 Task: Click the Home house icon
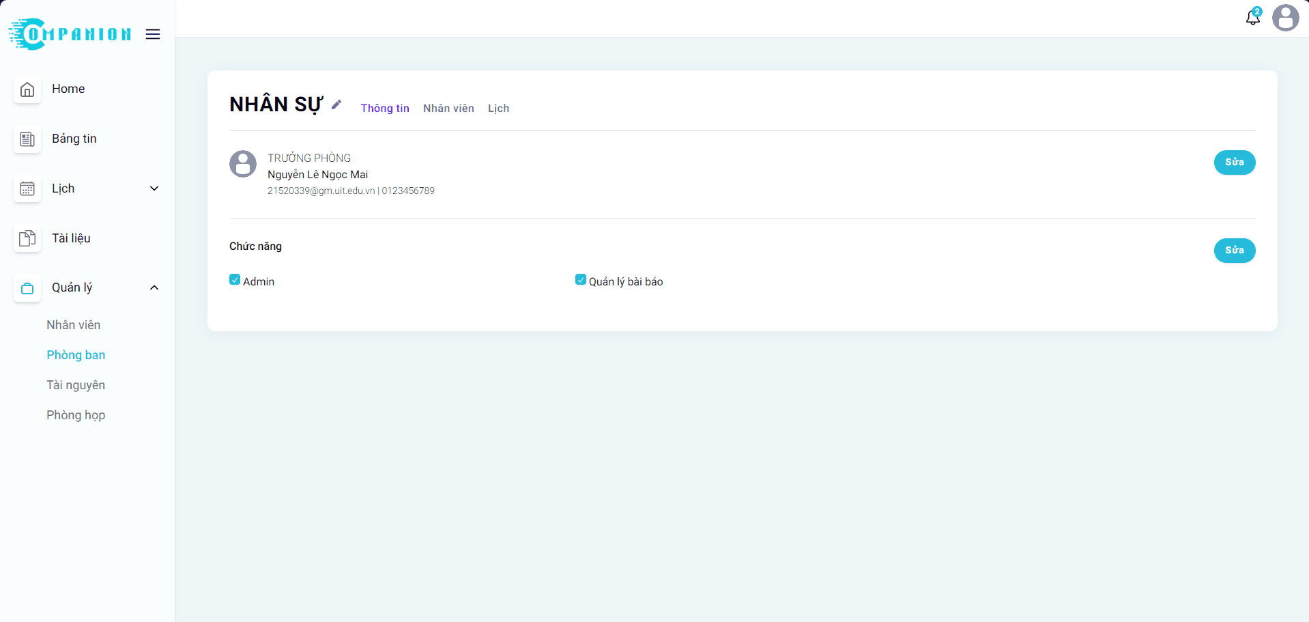pyautogui.click(x=27, y=89)
